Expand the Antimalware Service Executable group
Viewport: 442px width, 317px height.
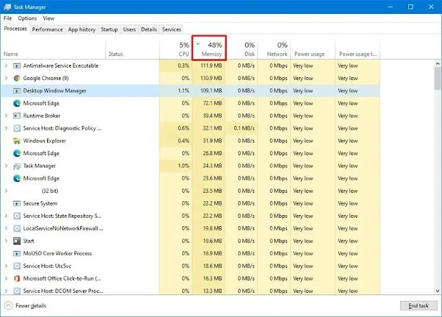click(x=6, y=65)
